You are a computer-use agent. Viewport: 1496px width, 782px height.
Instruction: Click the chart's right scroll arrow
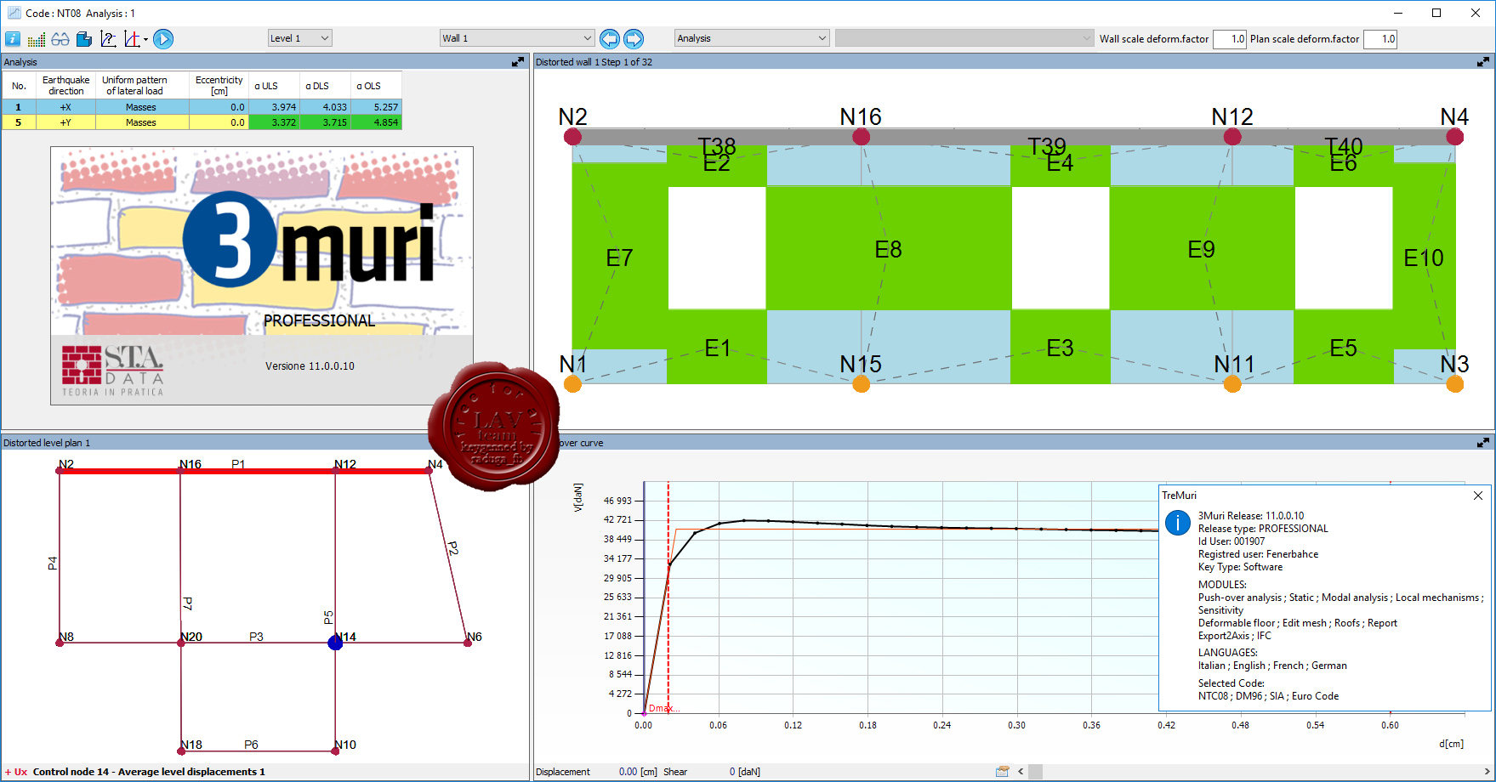coord(1487,772)
